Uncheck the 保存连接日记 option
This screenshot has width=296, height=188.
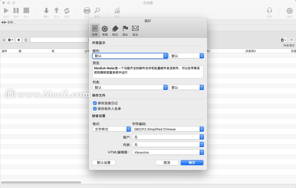pos(95,103)
